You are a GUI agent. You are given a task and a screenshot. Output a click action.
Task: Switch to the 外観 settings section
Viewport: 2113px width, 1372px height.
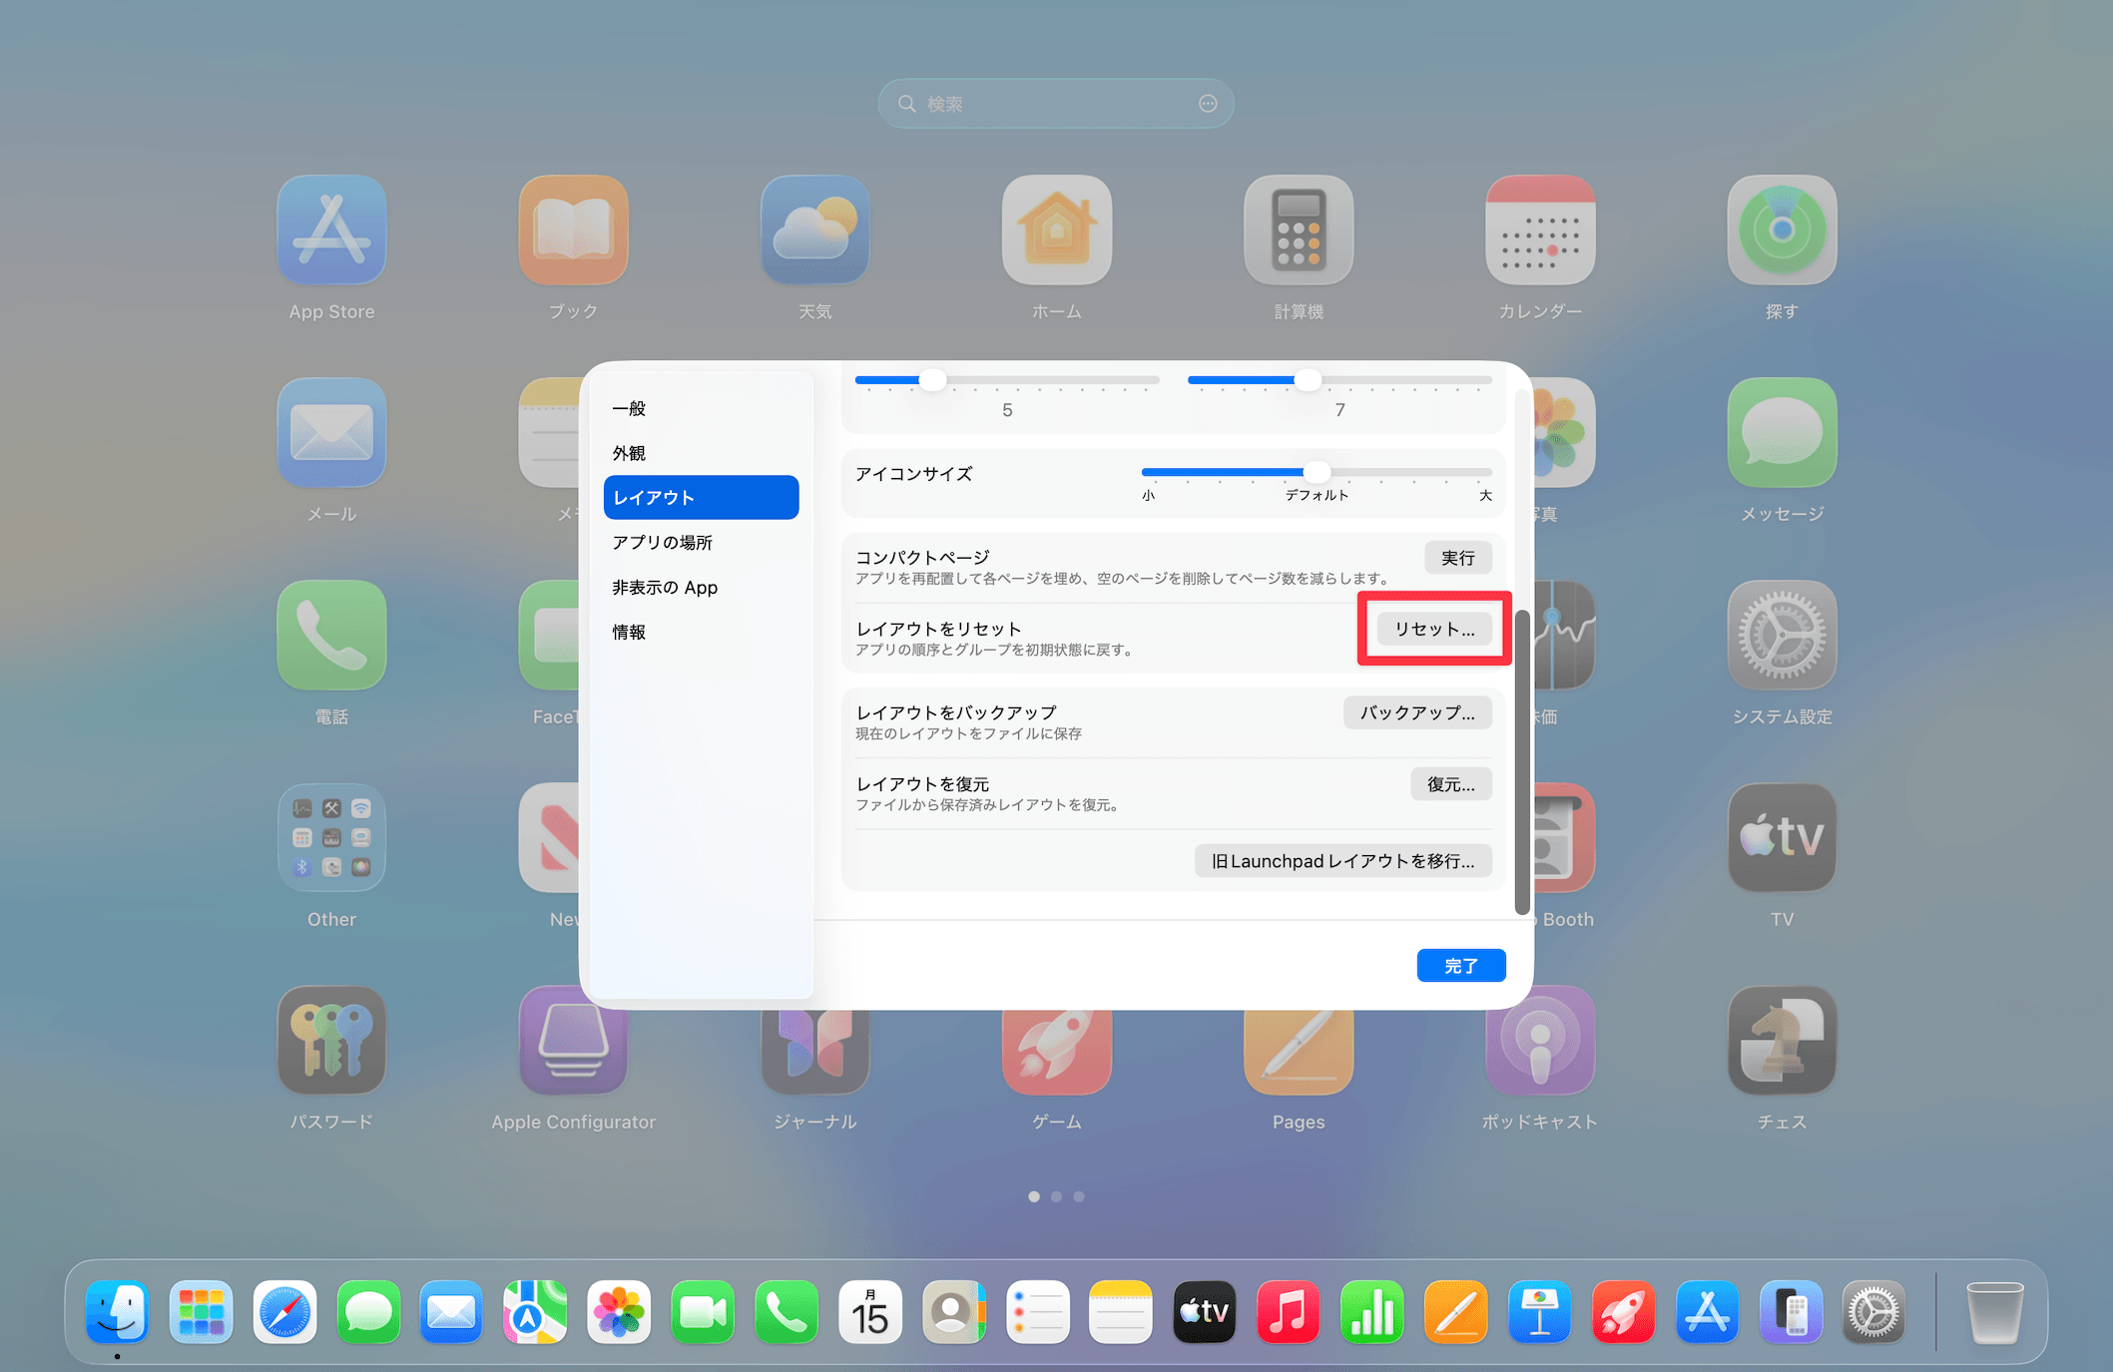[701, 453]
